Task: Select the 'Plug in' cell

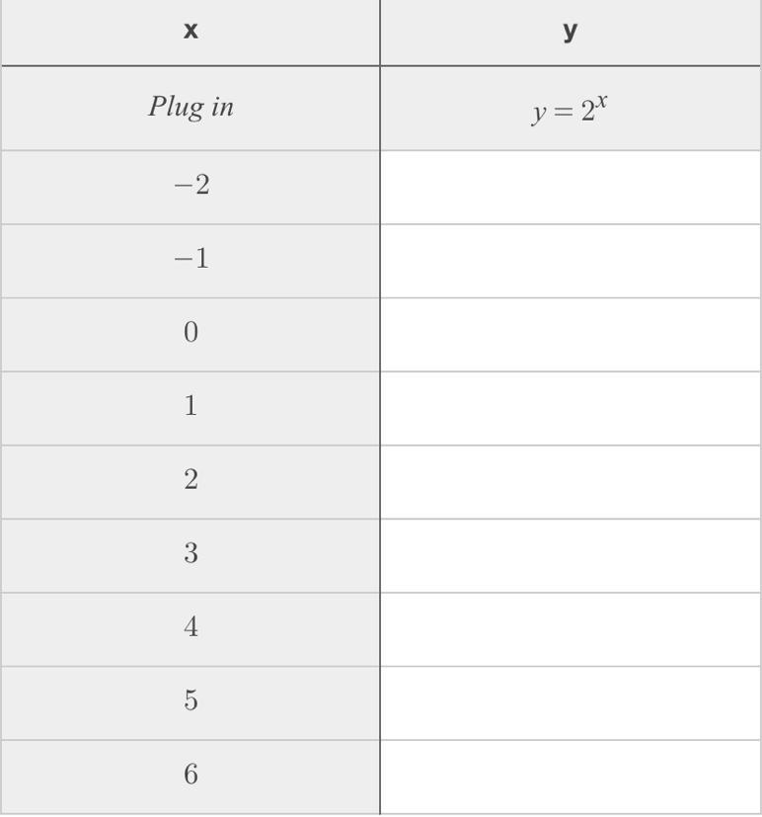Action: [190, 108]
